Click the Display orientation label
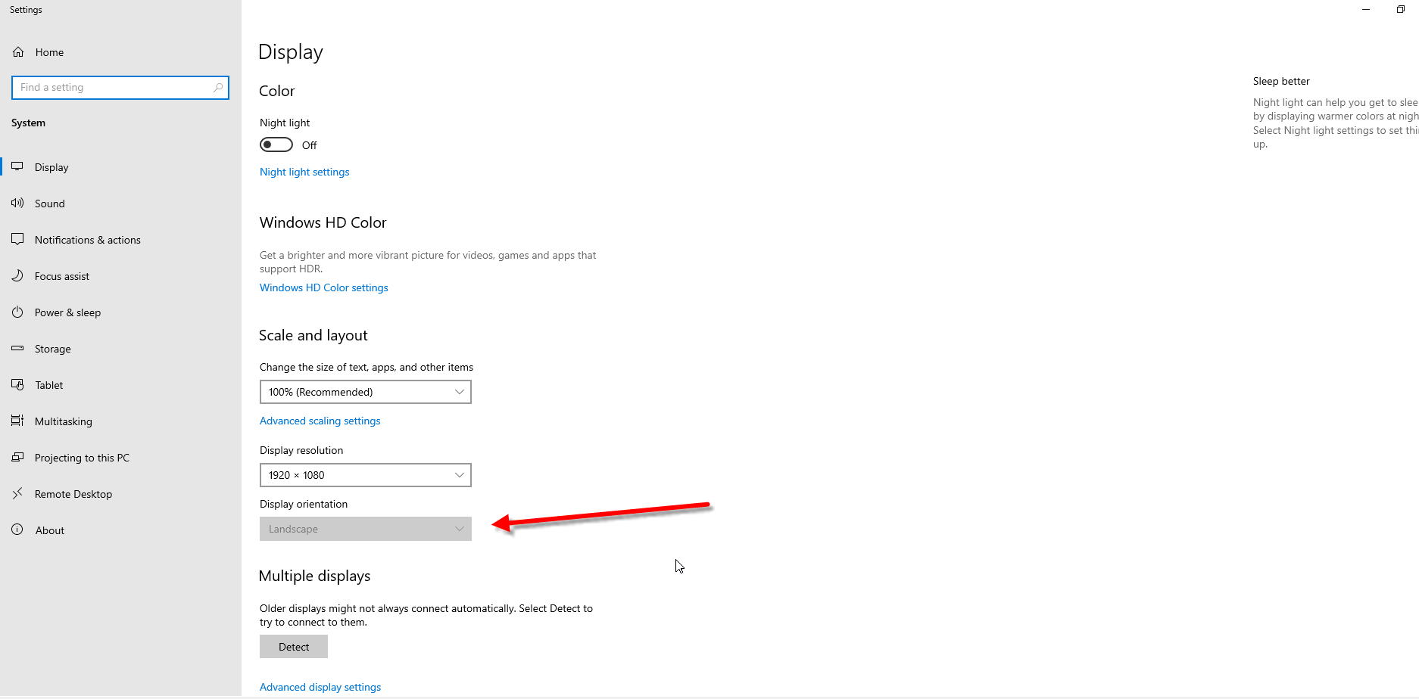 304,504
